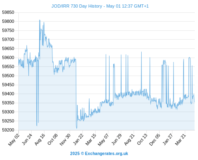Select the Dec 05 date label

click(154, 140)
